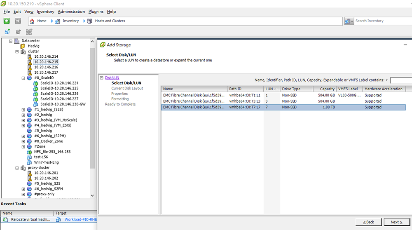Screen dimensions: 412x230
Task: Collapse the cluster tree node
Action: coord(17,52)
